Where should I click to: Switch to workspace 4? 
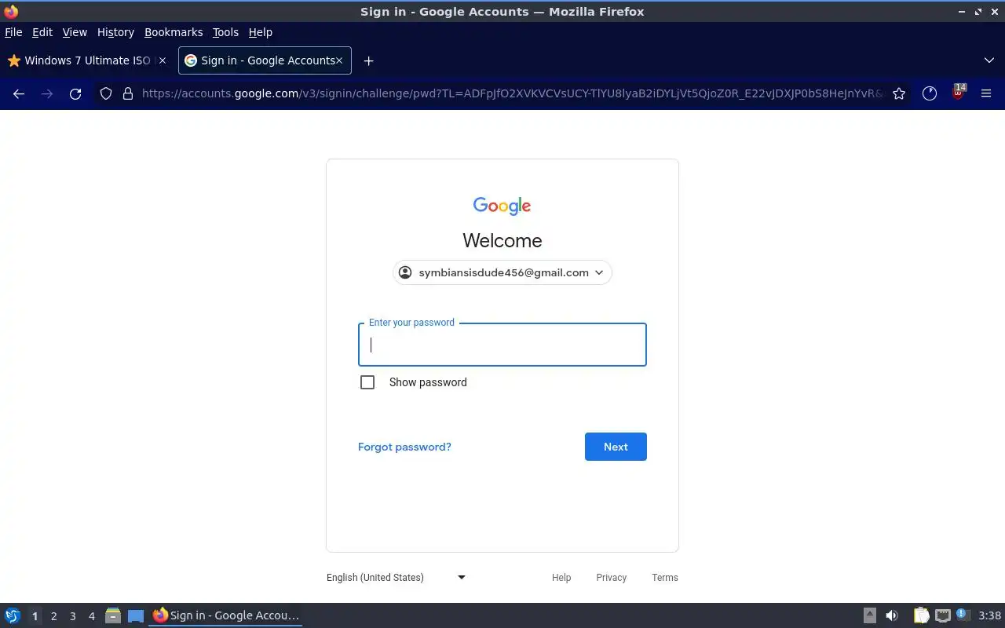pyautogui.click(x=91, y=616)
